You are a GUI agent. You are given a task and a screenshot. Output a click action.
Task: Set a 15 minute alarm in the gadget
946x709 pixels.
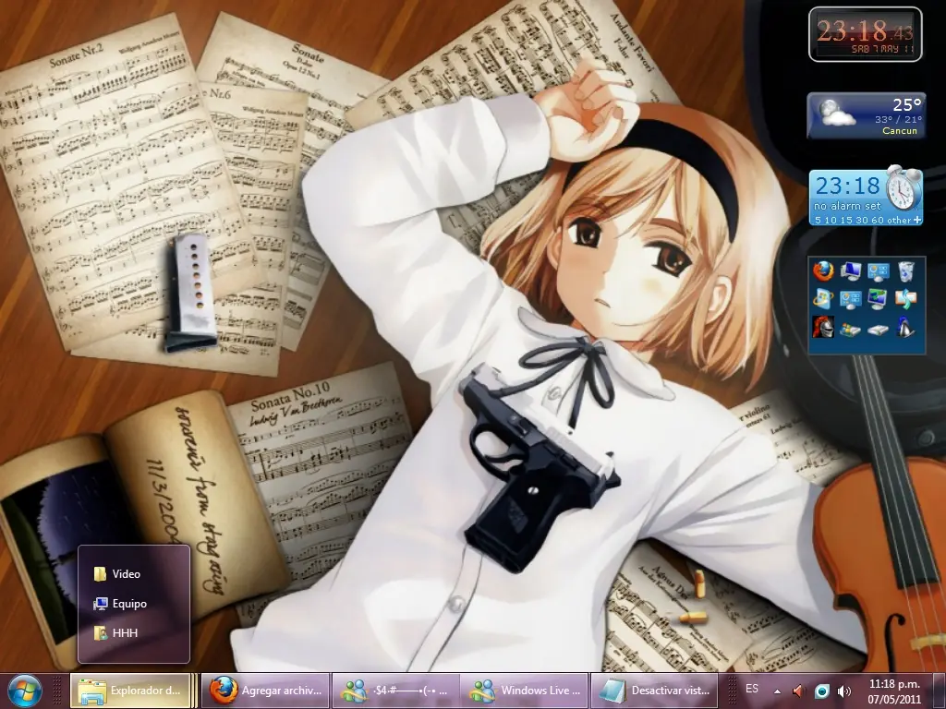pos(844,220)
